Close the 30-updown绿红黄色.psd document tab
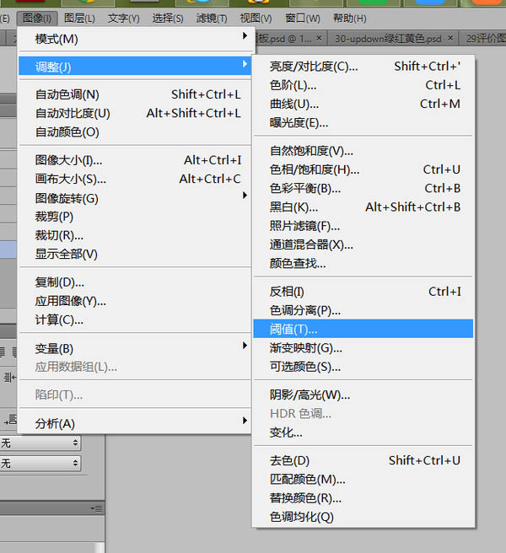The image size is (506, 553). pyautogui.click(x=450, y=38)
